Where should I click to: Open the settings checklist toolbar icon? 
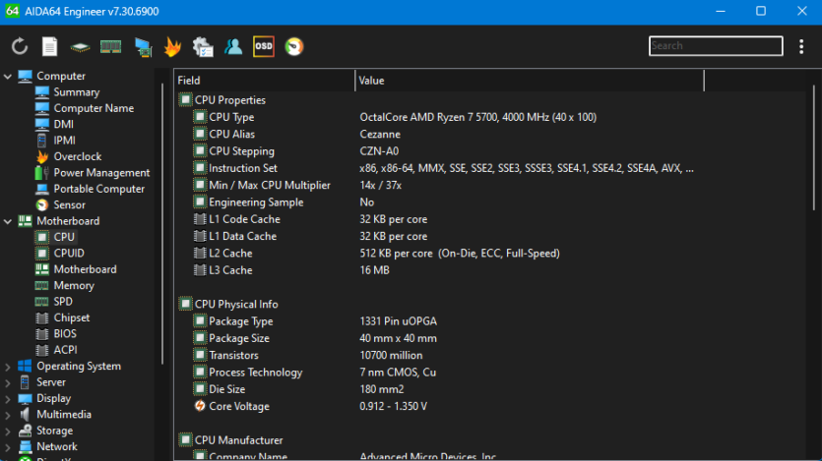[x=203, y=46]
